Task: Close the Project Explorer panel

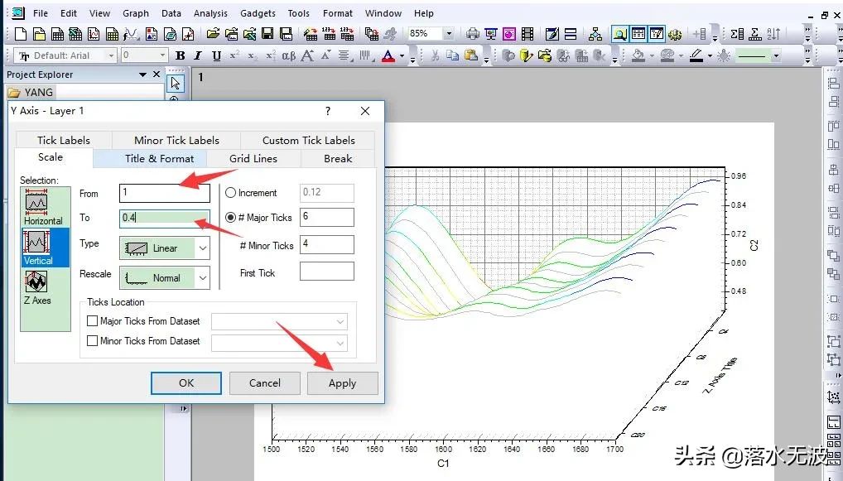Action: [x=157, y=75]
